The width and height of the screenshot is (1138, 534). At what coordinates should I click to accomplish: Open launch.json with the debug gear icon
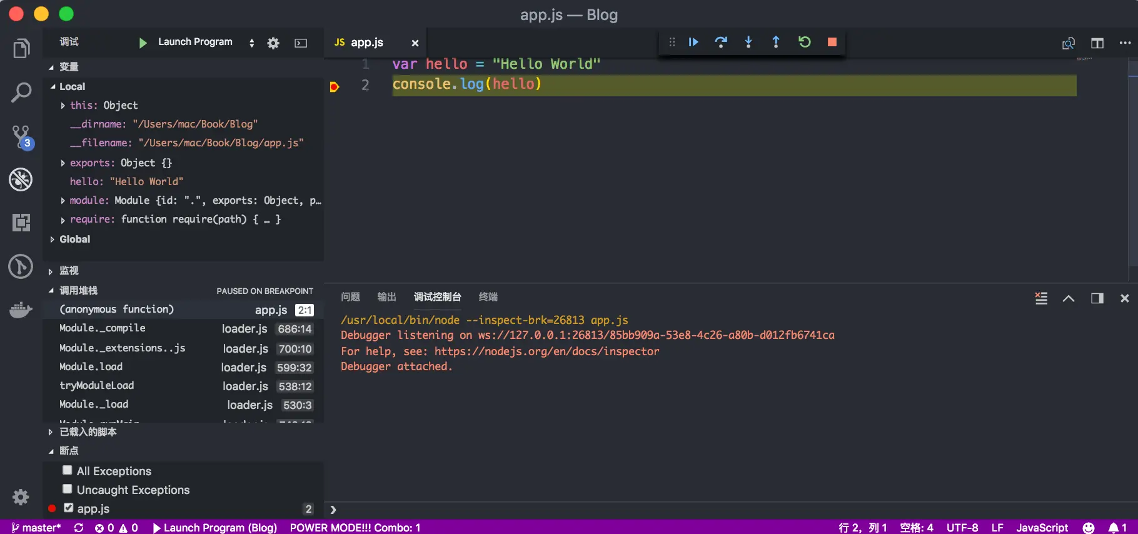point(273,43)
